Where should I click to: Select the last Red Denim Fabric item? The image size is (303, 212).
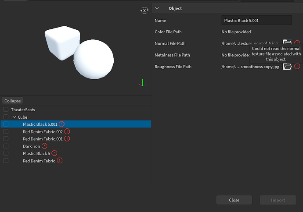click(x=39, y=161)
